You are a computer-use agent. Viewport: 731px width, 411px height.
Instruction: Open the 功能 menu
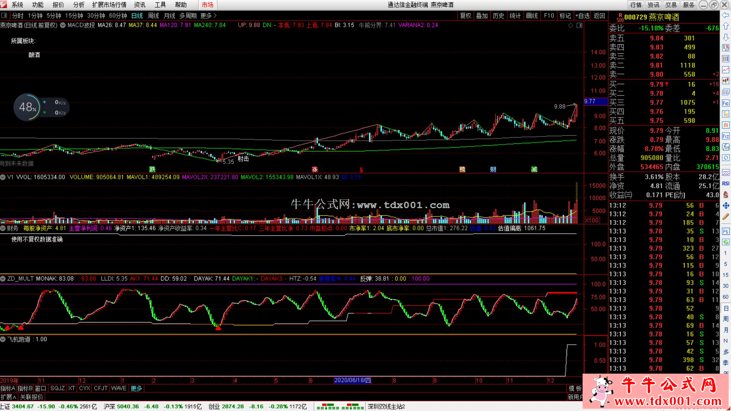click(38, 5)
